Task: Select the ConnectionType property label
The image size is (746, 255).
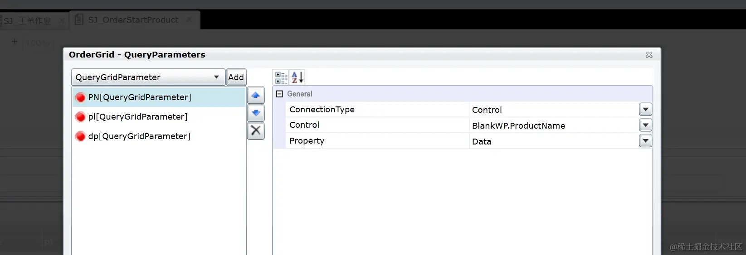Action: coord(322,110)
